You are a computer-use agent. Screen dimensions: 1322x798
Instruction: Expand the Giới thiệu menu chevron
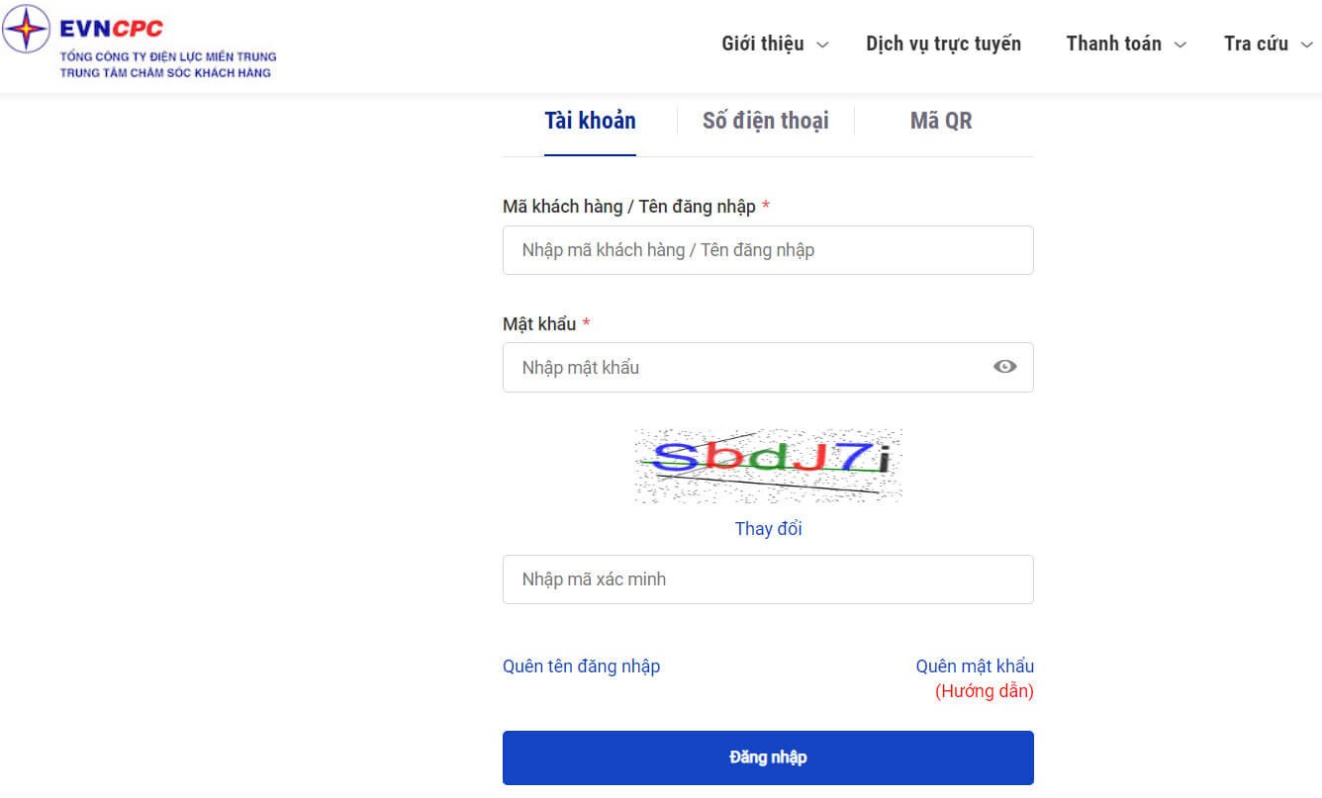(822, 44)
